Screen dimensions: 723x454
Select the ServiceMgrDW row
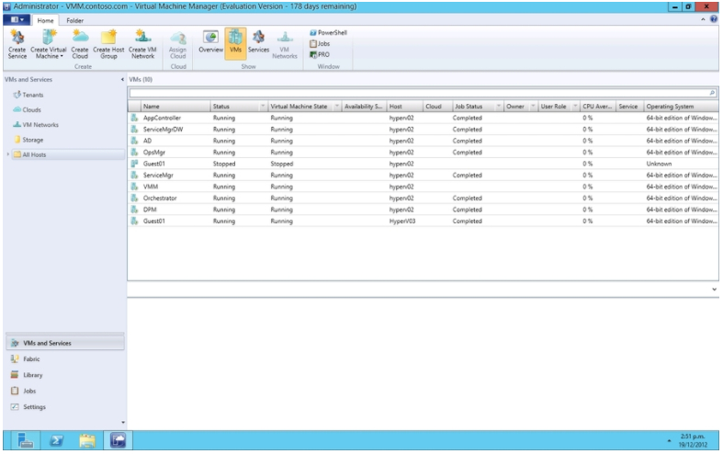pyautogui.click(x=423, y=130)
